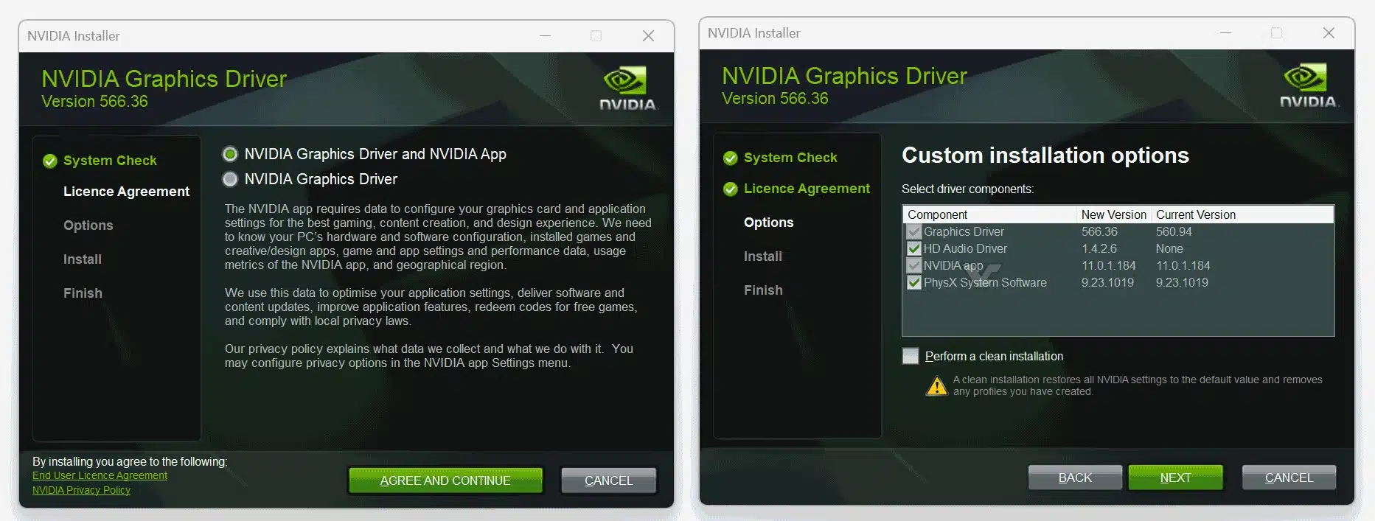Click the green System Check checkmark in left window
Viewport: 1375px width, 521px height.
pos(50,161)
